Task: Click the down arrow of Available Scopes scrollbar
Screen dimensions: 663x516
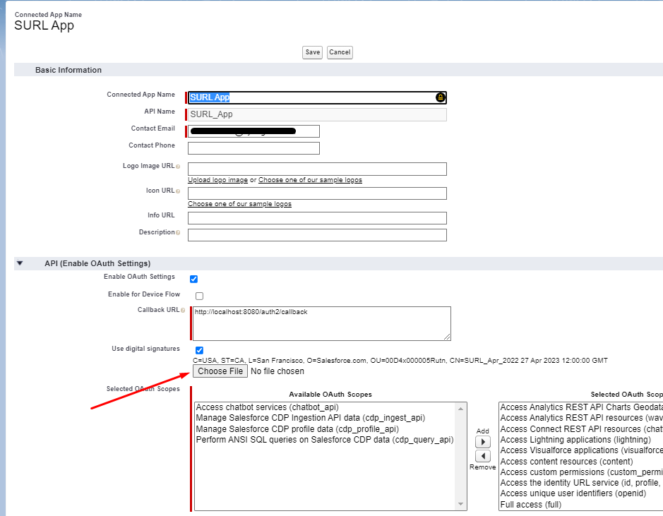Action: tap(462, 505)
